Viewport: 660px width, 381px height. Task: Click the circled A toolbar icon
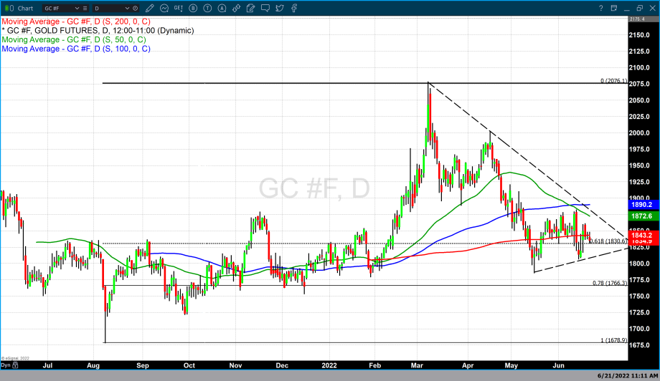[x=221, y=8]
